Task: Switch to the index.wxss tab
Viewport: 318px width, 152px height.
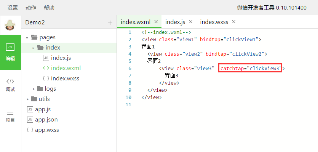Action: coord(214,22)
